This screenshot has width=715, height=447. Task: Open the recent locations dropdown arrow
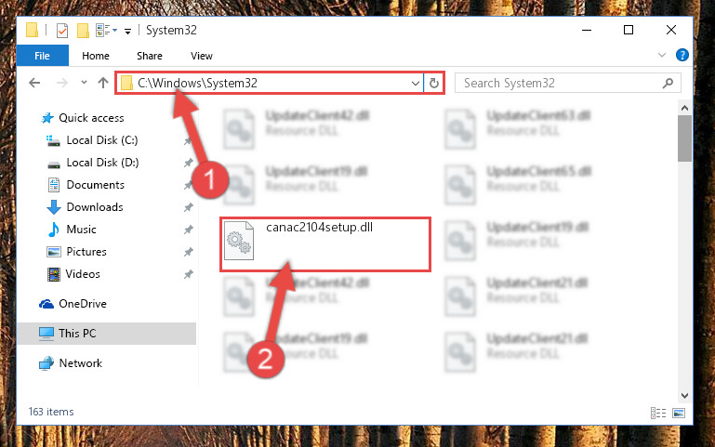point(84,83)
